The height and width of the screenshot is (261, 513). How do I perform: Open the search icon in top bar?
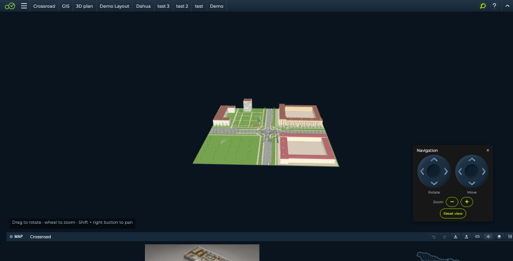point(483,6)
